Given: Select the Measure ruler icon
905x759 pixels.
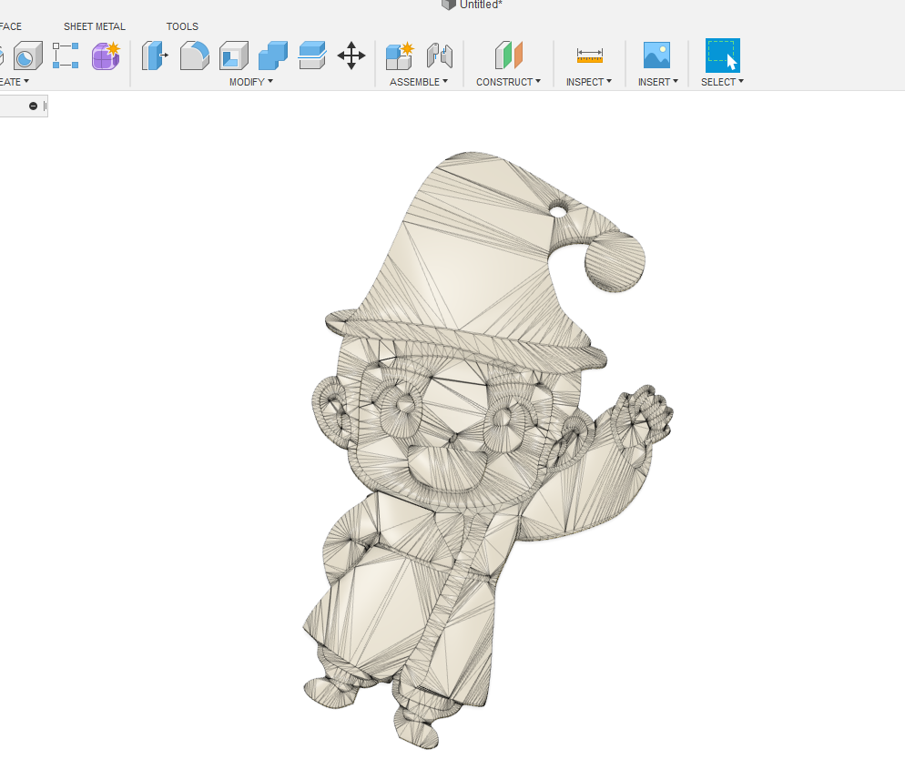Looking at the screenshot, I should click(589, 56).
